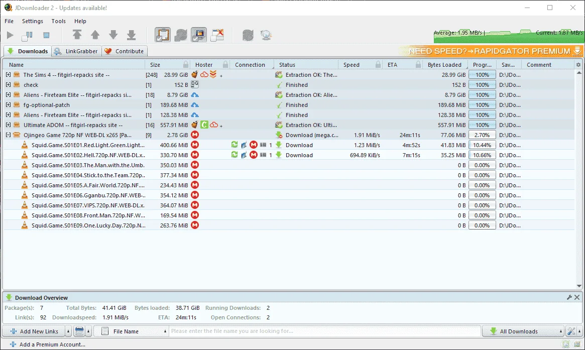Open Download Overview wrench settings
The width and height of the screenshot is (585, 350).
pos(569,297)
